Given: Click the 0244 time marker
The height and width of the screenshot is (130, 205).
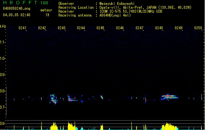Looking at the screenshot, I should [81, 28].
